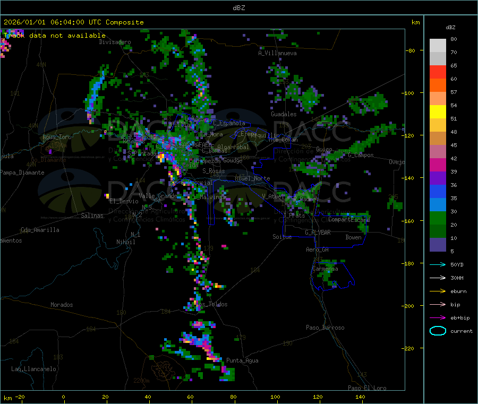Click the 'Bowen' map label
The height and width of the screenshot is (404, 478).
pos(353,237)
